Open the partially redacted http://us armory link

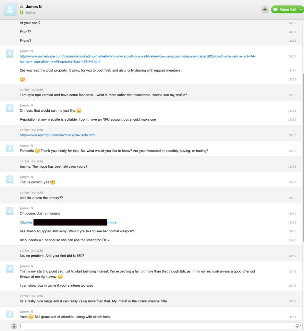[x=68, y=222]
